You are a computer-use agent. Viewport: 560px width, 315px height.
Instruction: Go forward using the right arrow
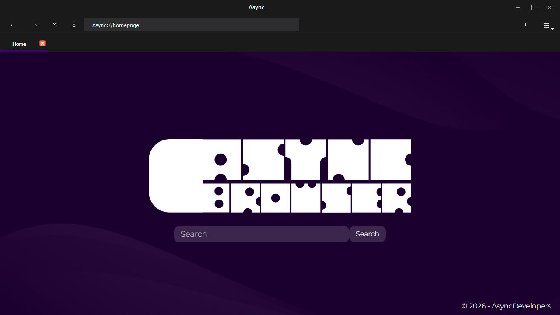click(x=35, y=25)
